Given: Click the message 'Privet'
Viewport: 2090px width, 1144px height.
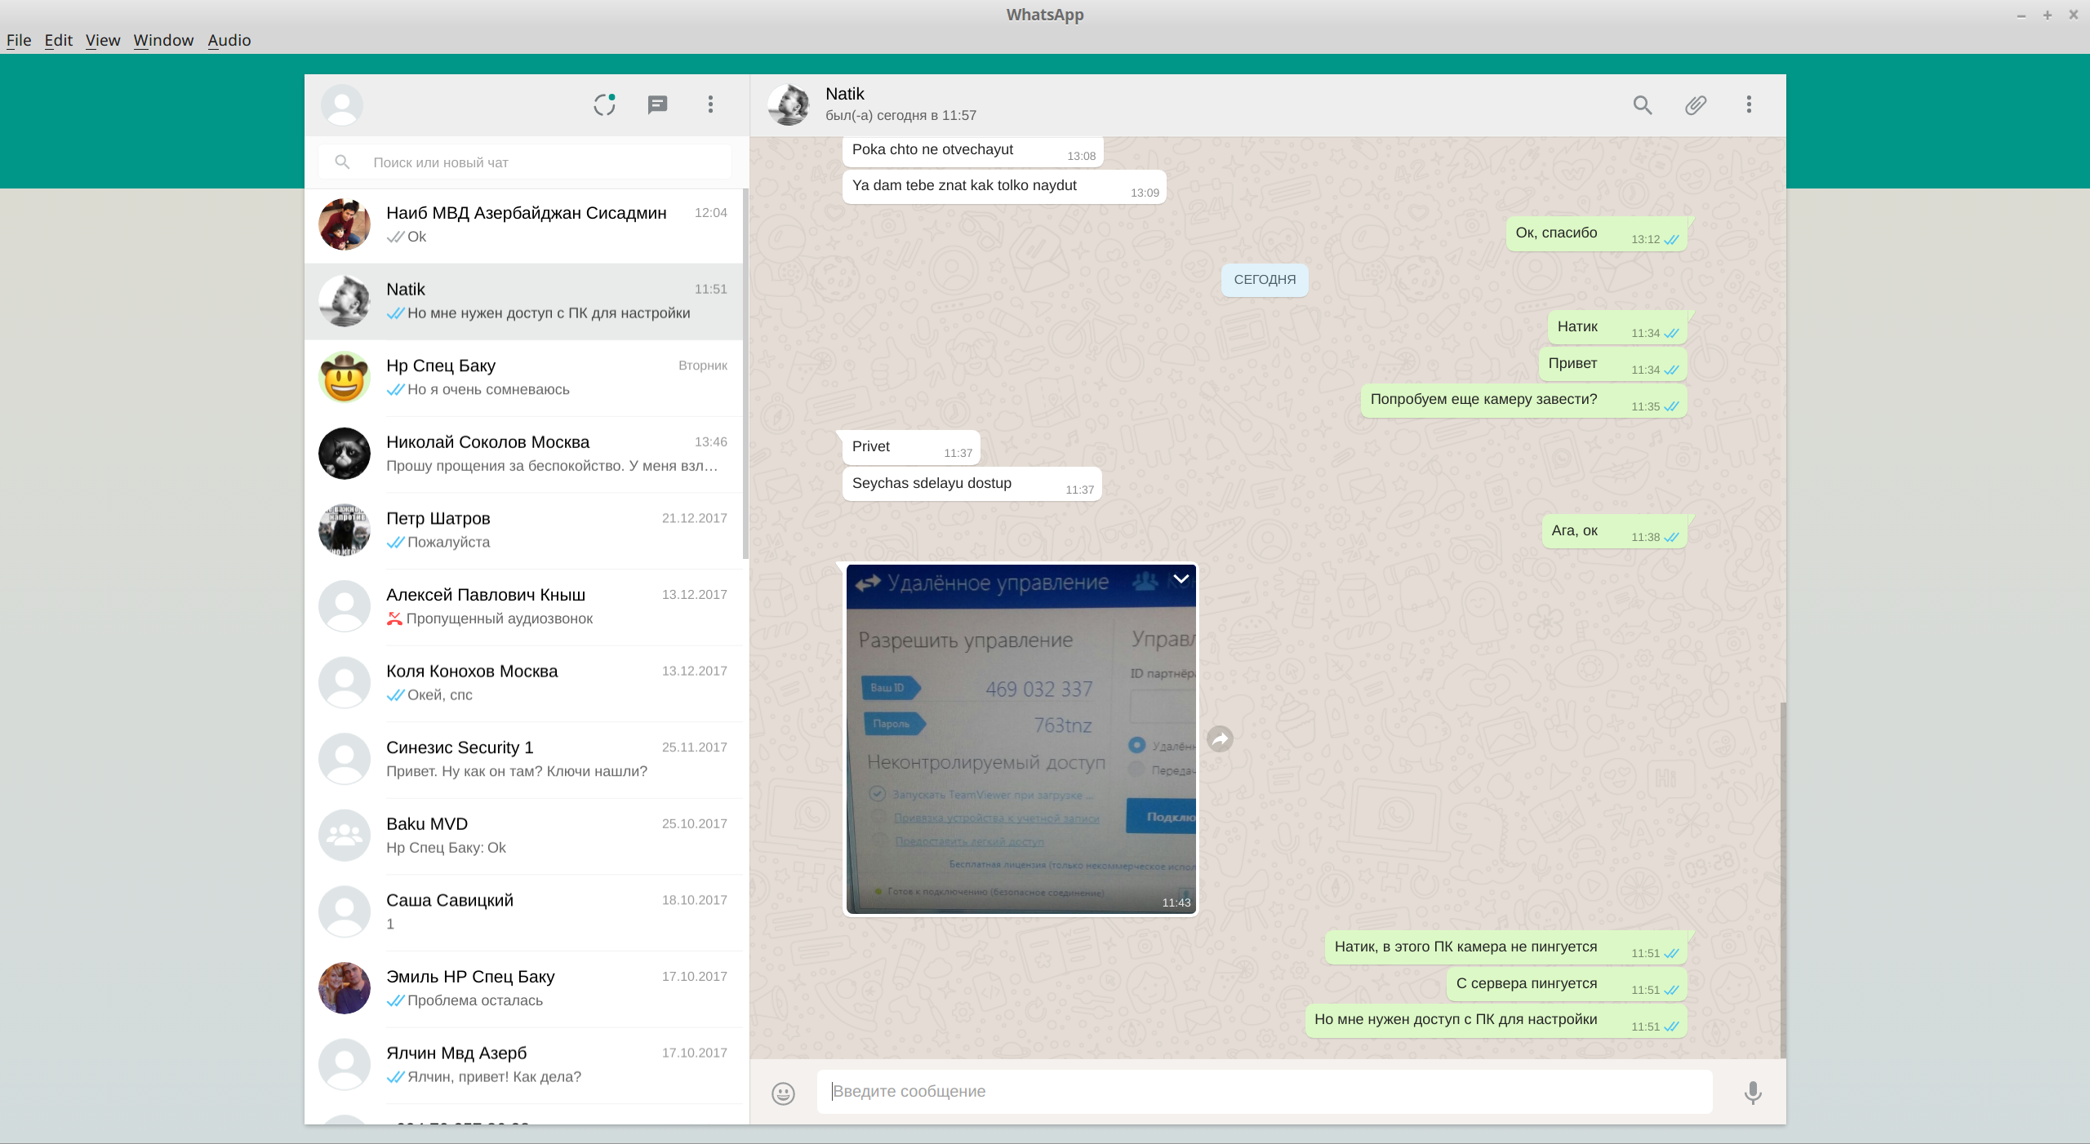Looking at the screenshot, I should [x=911, y=447].
